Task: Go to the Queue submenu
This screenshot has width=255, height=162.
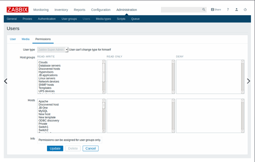Action: pyautogui.click(x=135, y=19)
